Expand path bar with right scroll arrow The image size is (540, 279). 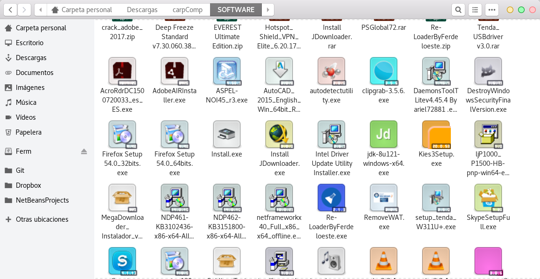click(268, 10)
